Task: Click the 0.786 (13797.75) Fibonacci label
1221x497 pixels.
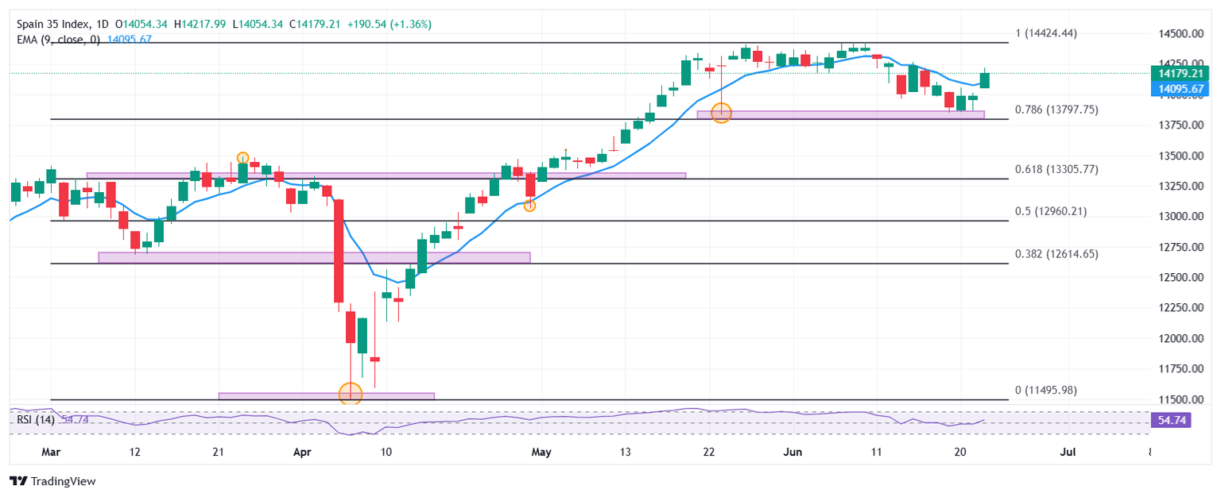Action: [1056, 110]
